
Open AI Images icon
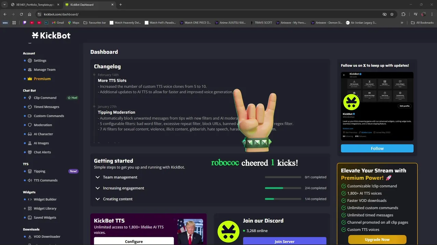[x=30, y=143]
